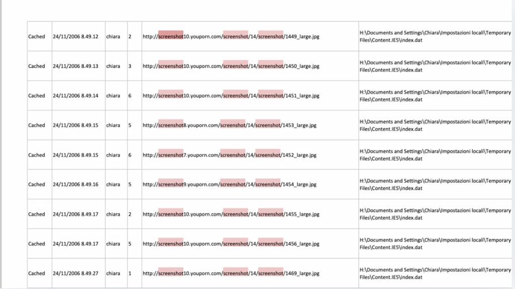Open the link ending in 1469_large.jpg
Image resolution: width=515 pixels, height=289 pixels.
pyautogui.click(x=231, y=273)
